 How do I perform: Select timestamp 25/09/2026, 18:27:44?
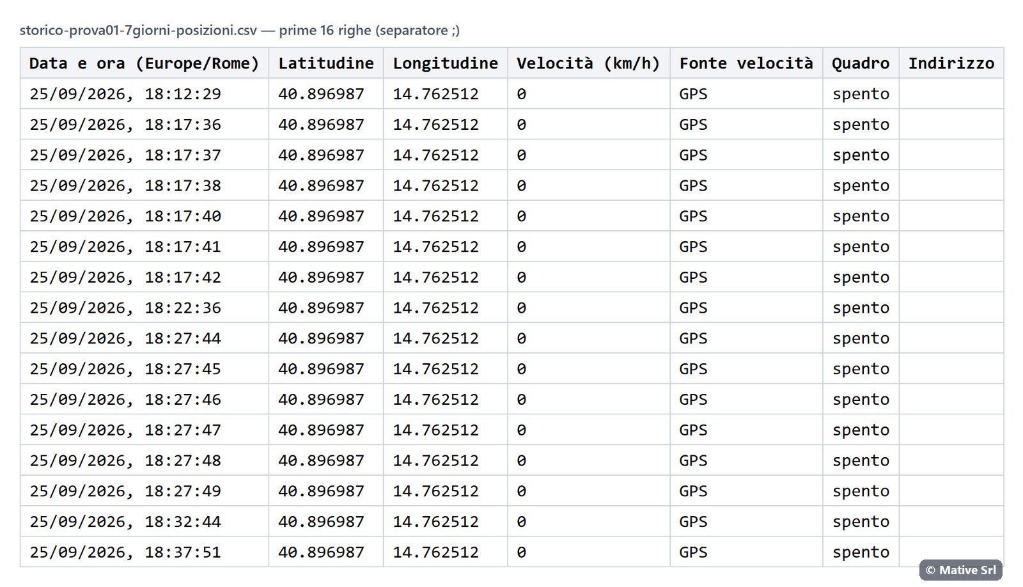tap(125, 338)
